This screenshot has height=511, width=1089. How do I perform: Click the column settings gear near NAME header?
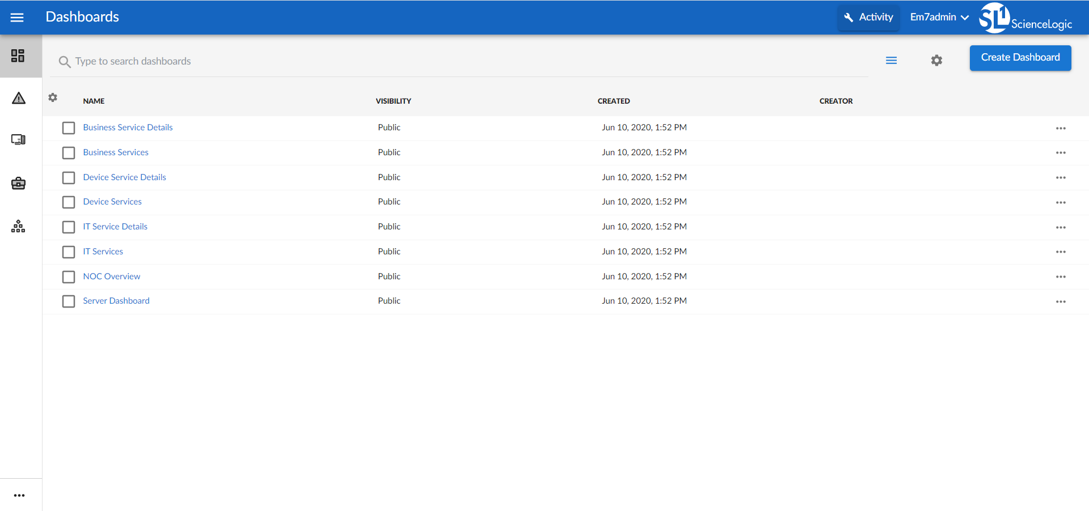point(53,97)
